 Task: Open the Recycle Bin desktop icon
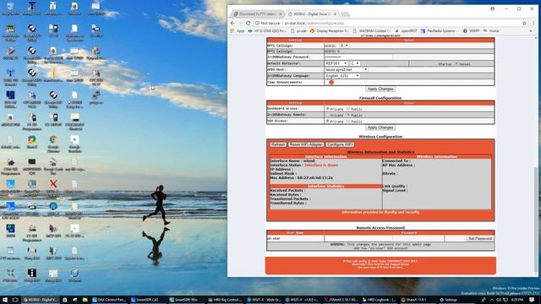coord(10,8)
